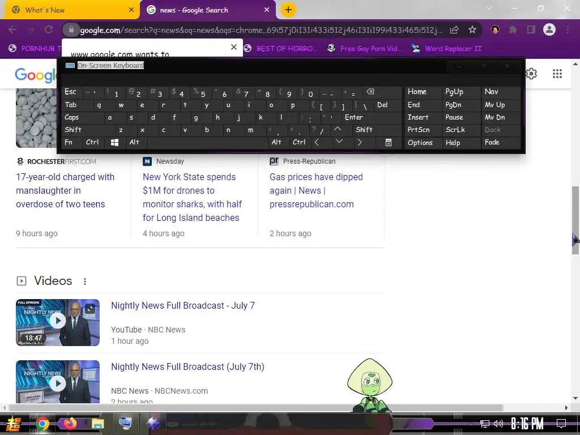The height and width of the screenshot is (435, 580).
Task: Select the news - Google Search tab
Action: click(207, 10)
